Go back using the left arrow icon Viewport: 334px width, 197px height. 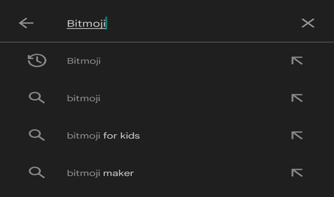(x=26, y=23)
